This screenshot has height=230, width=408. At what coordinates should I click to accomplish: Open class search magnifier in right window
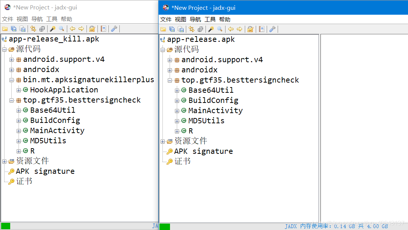pyautogui.click(x=220, y=29)
